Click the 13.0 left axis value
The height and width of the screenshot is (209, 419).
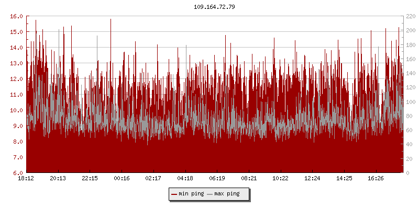(x=17, y=63)
